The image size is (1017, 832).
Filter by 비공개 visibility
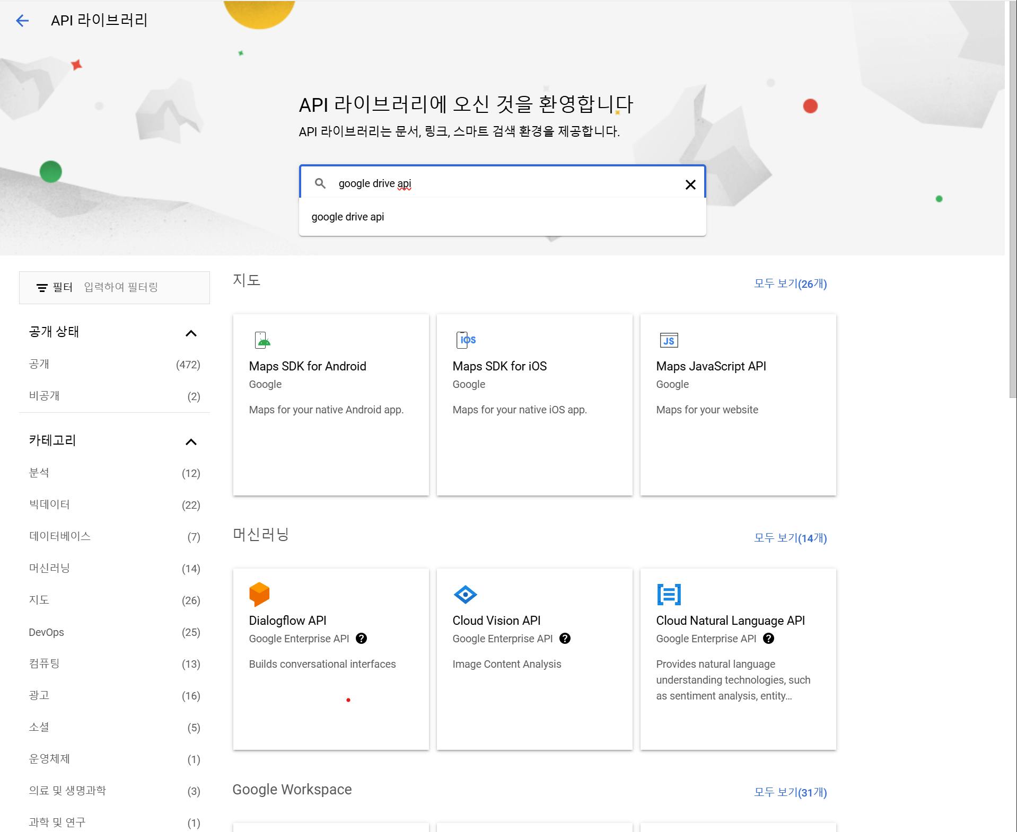[x=115, y=396]
